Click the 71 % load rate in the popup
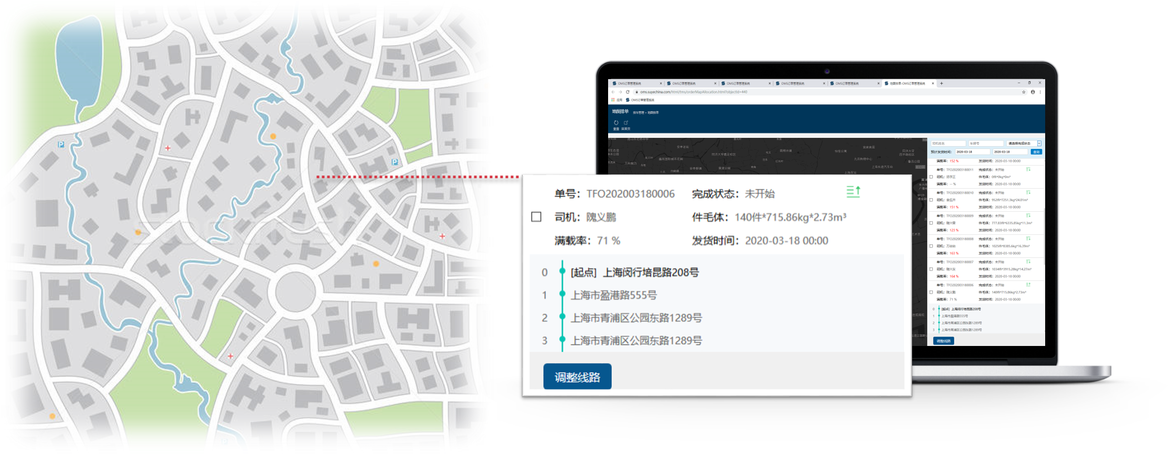This screenshot has width=1169, height=455. (609, 241)
